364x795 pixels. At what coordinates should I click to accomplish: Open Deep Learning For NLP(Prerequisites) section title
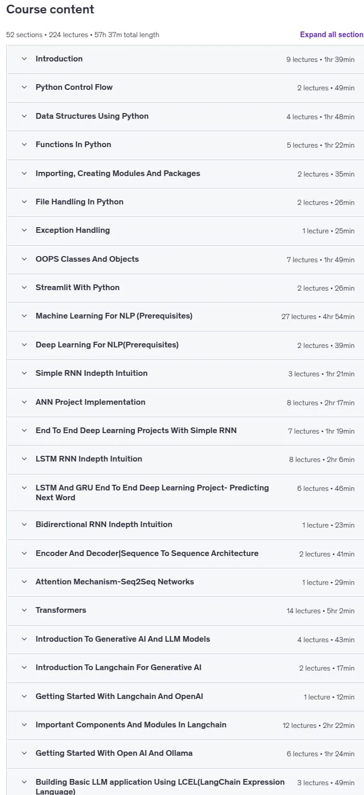[107, 345]
